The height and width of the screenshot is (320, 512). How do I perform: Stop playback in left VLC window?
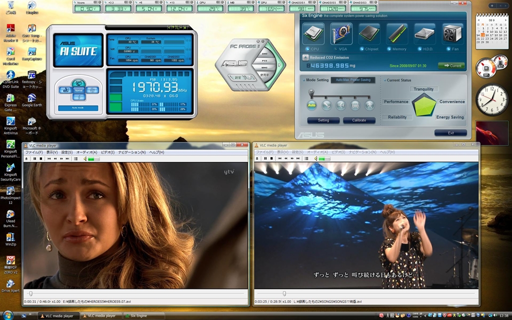(41, 158)
